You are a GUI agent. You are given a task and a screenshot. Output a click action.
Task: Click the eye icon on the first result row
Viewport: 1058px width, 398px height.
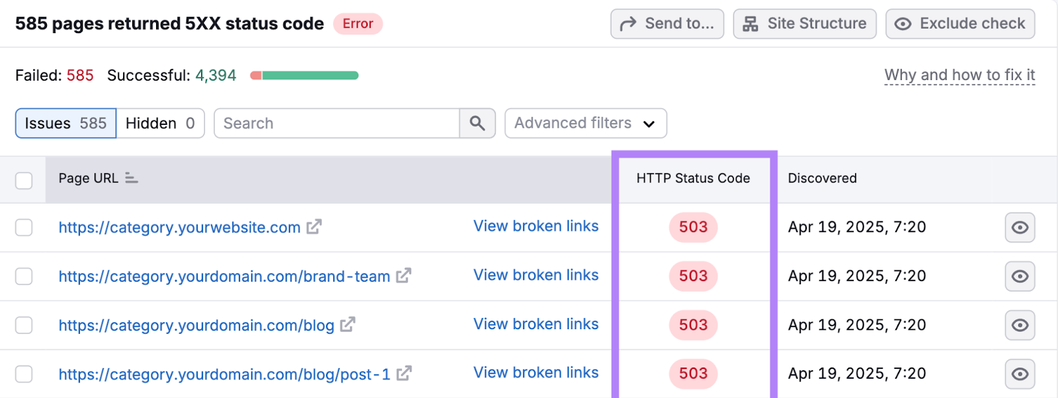[1019, 227]
